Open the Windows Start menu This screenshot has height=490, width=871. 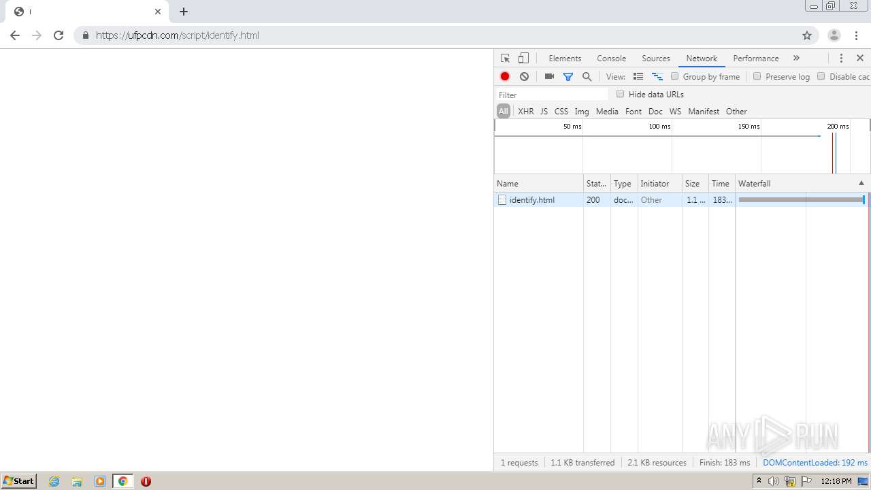click(19, 481)
